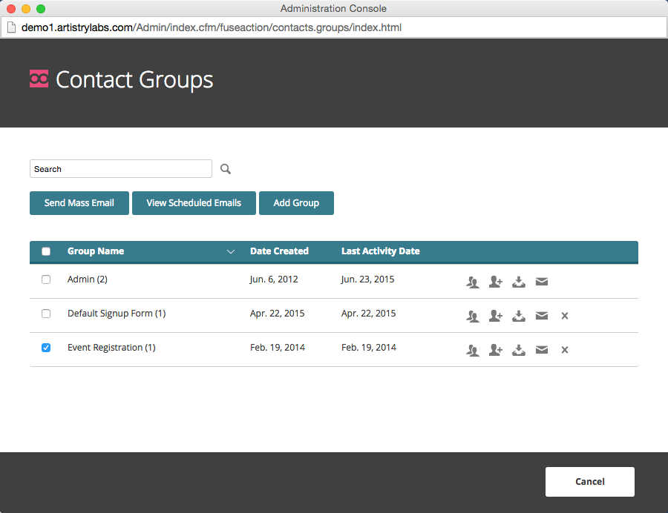Click the Contact Groups page heading
668x513 pixels.
click(x=134, y=80)
